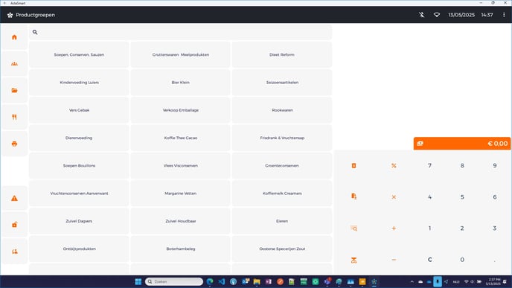Go to the home screen via sidebar
The image size is (512, 288).
point(14,37)
